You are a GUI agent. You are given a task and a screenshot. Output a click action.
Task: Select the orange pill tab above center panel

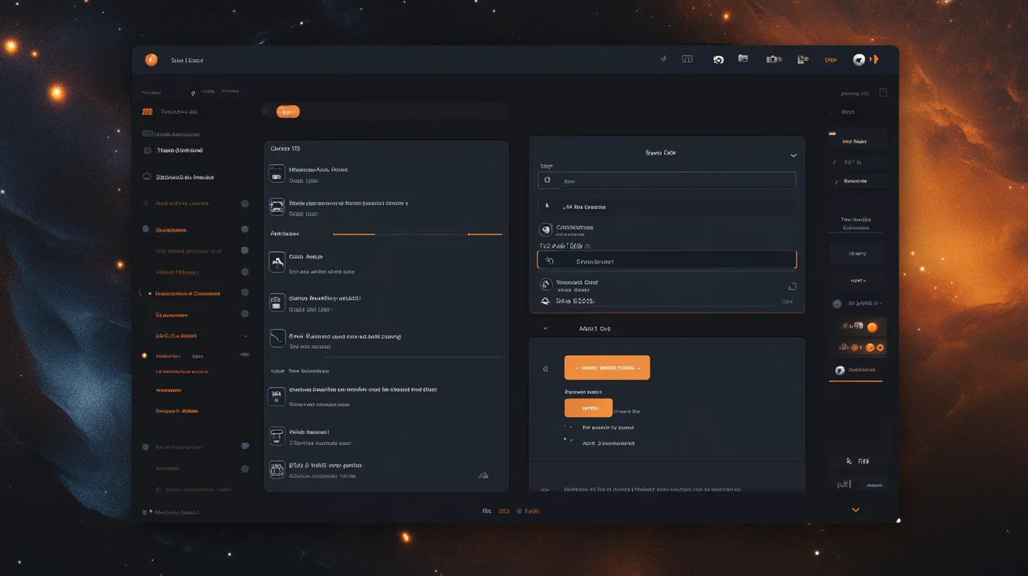tap(287, 112)
